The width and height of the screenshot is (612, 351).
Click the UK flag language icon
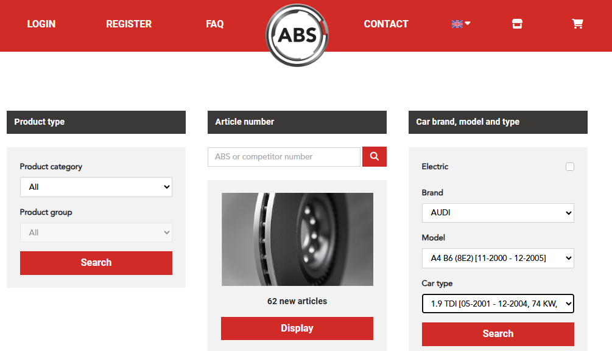tap(457, 24)
